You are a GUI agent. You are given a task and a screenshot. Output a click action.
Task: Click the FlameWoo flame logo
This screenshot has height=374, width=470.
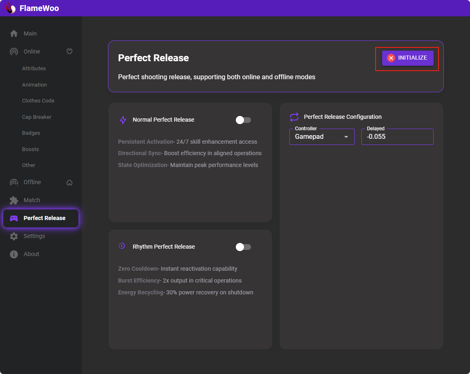point(10,8)
